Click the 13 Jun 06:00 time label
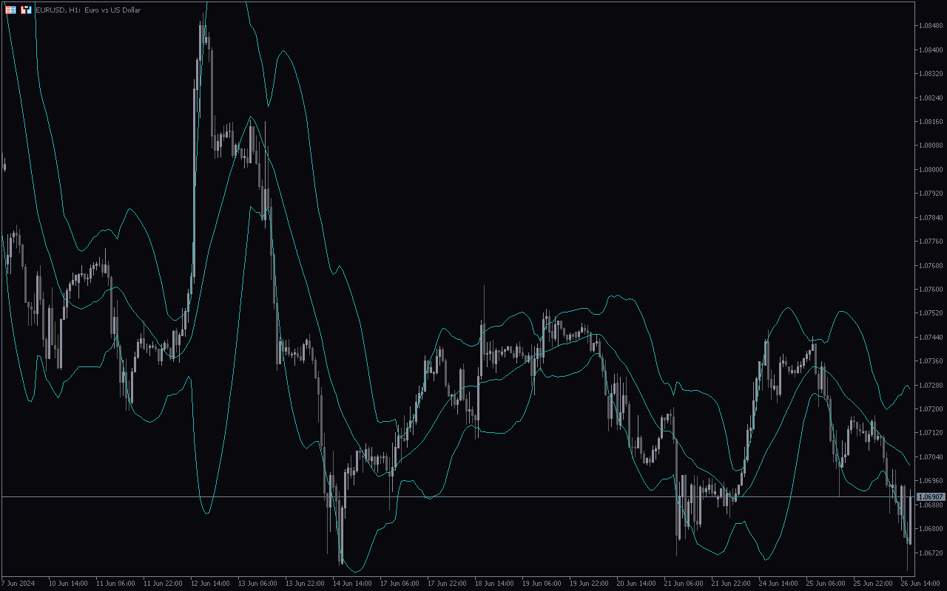The image size is (947, 591). tap(257, 584)
